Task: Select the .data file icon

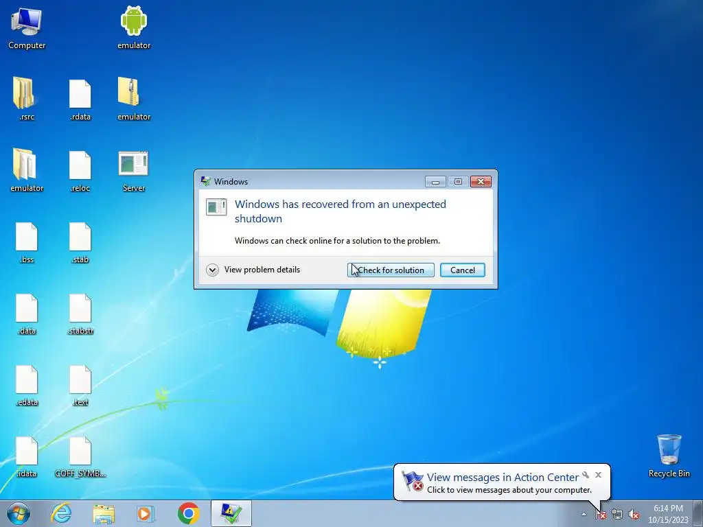Action: 27,313
